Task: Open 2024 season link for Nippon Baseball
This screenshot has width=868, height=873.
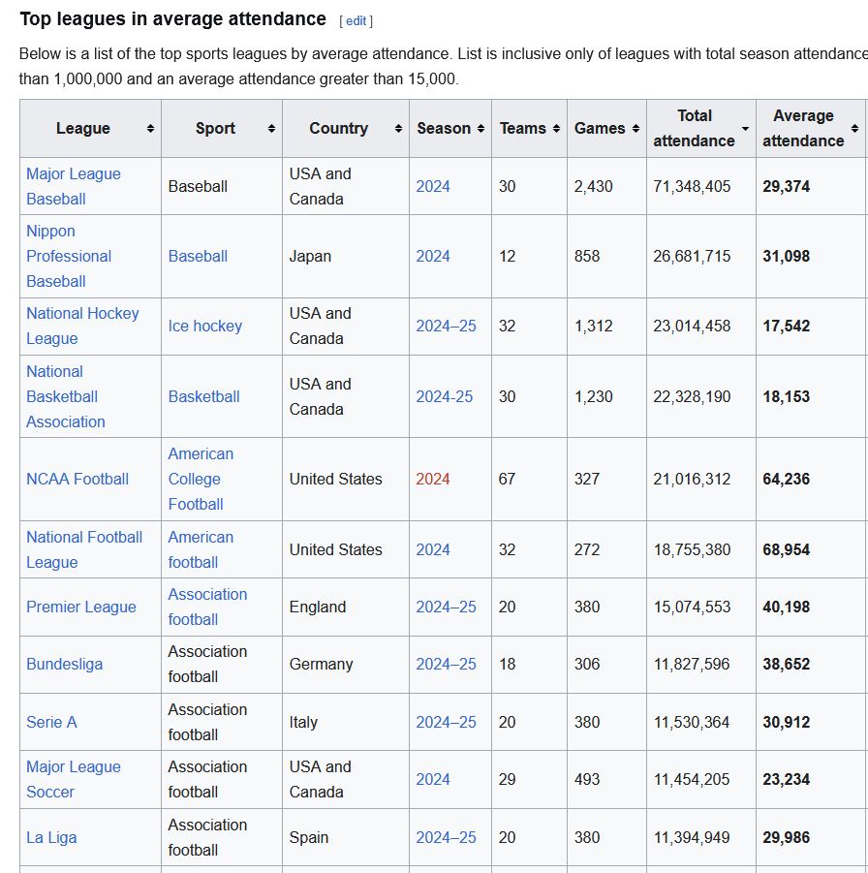Action: 433,256
